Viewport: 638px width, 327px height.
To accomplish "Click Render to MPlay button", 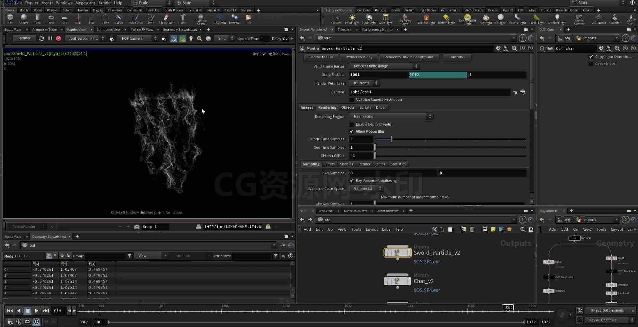I will (x=359, y=57).
